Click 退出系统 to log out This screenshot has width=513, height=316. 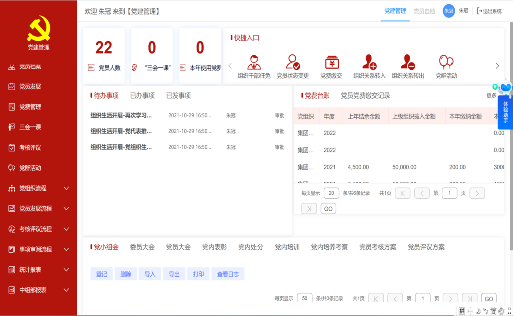point(489,11)
